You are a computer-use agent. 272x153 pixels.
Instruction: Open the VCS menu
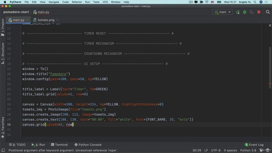[105, 2]
